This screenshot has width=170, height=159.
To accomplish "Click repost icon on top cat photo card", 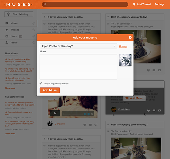I will [159, 70].
